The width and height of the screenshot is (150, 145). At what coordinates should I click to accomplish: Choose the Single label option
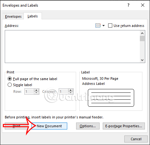[x=20, y=85]
